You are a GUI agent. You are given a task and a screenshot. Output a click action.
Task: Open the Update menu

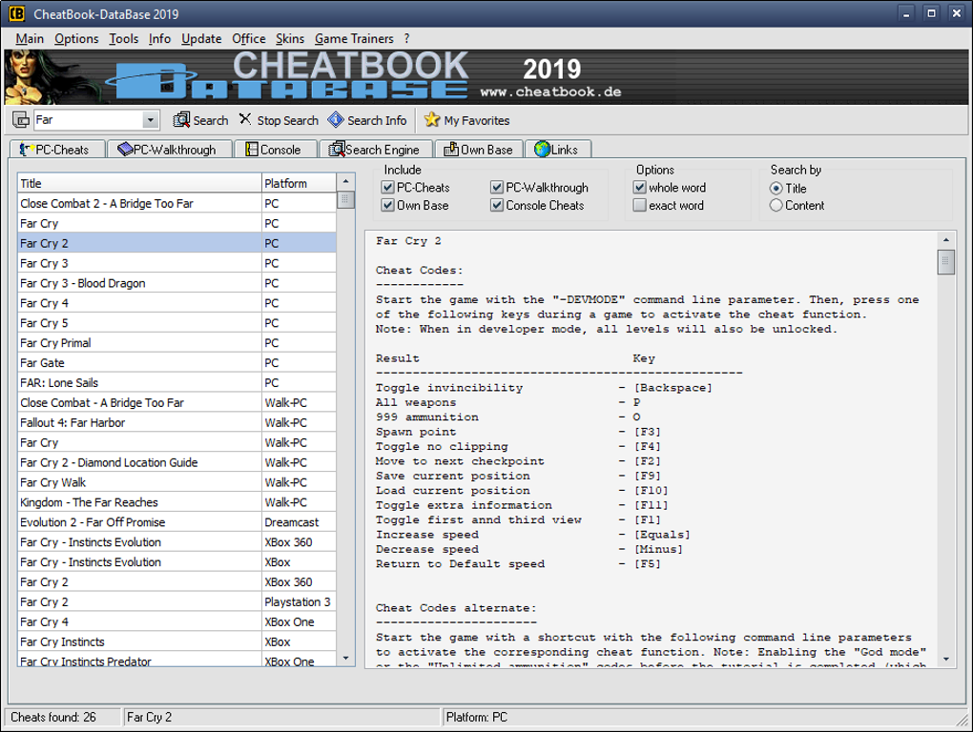point(201,38)
